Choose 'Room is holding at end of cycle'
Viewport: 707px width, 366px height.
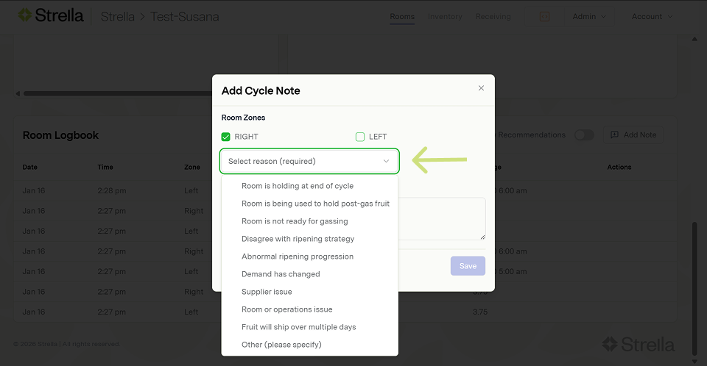[x=298, y=186]
